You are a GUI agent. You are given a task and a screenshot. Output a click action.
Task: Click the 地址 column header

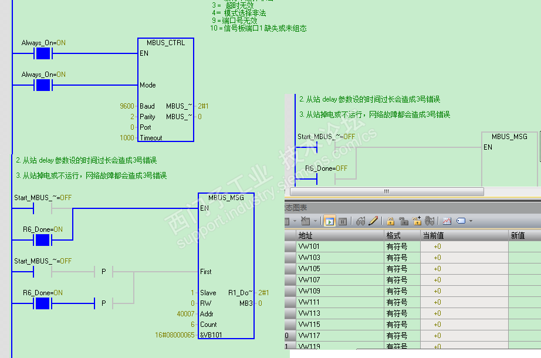pos(340,236)
